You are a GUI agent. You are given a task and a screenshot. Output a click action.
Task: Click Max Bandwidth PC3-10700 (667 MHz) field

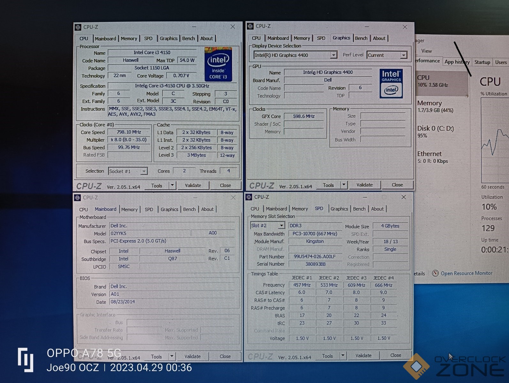(315, 234)
